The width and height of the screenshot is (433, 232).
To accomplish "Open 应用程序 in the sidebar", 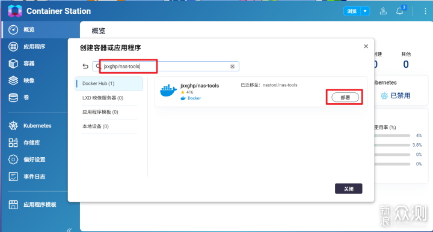I will (34, 47).
